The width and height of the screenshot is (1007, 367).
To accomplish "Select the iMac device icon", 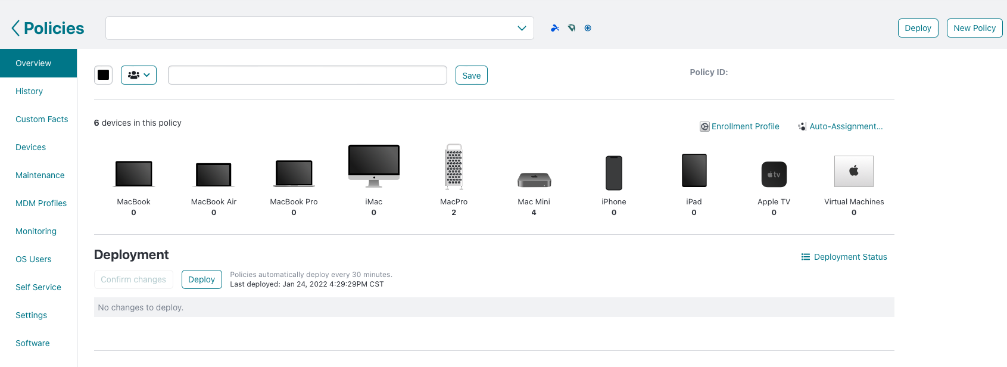I will tap(374, 166).
